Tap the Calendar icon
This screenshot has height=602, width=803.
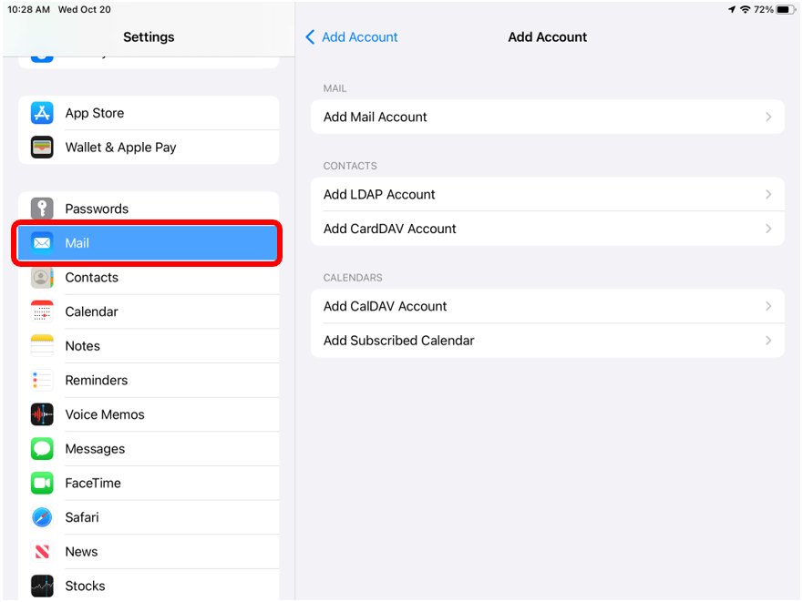point(42,311)
